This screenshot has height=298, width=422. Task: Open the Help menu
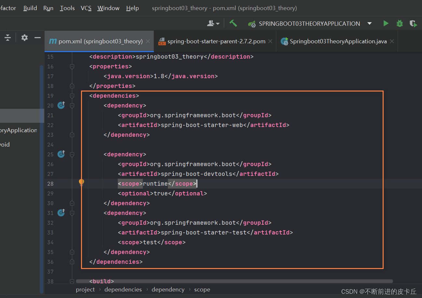132,8
